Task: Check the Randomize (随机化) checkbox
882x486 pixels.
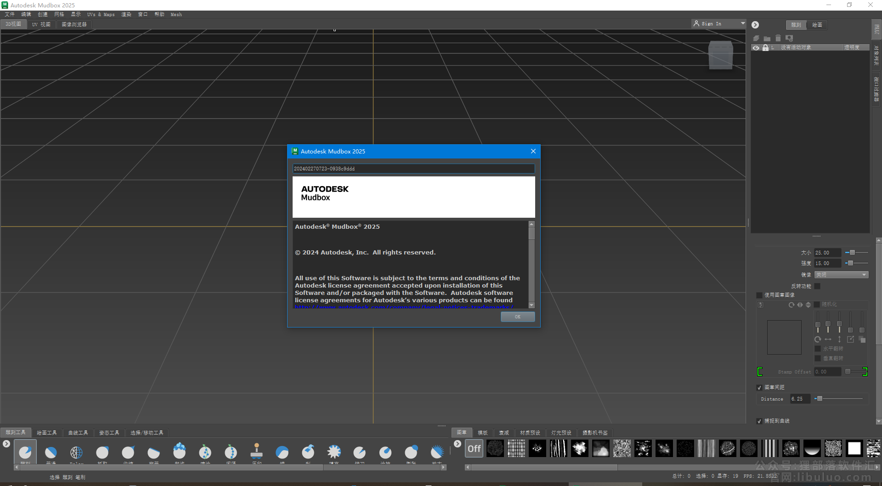Action: (x=817, y=305)
